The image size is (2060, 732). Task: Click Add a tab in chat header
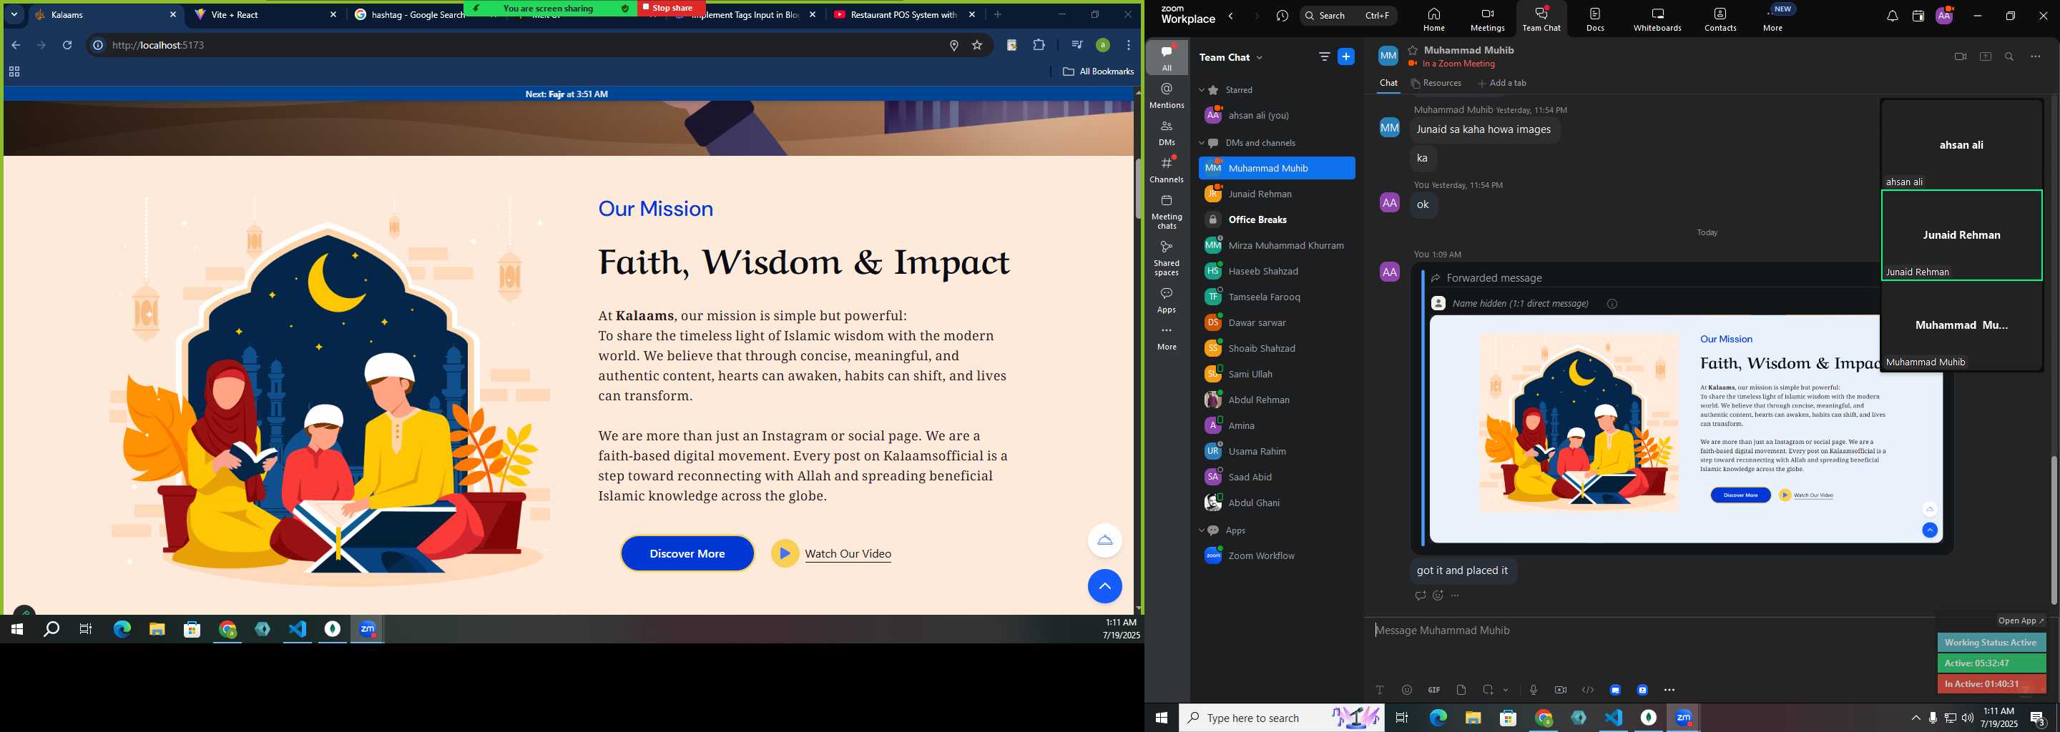1502,83
